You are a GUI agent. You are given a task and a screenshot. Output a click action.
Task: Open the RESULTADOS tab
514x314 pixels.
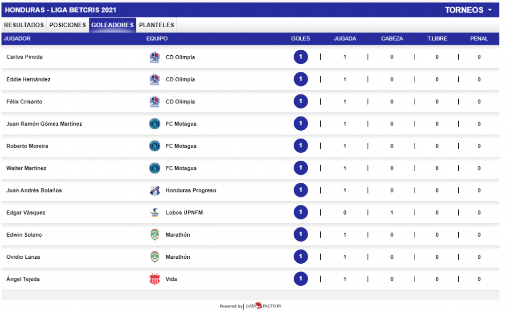tap(24, 25)
